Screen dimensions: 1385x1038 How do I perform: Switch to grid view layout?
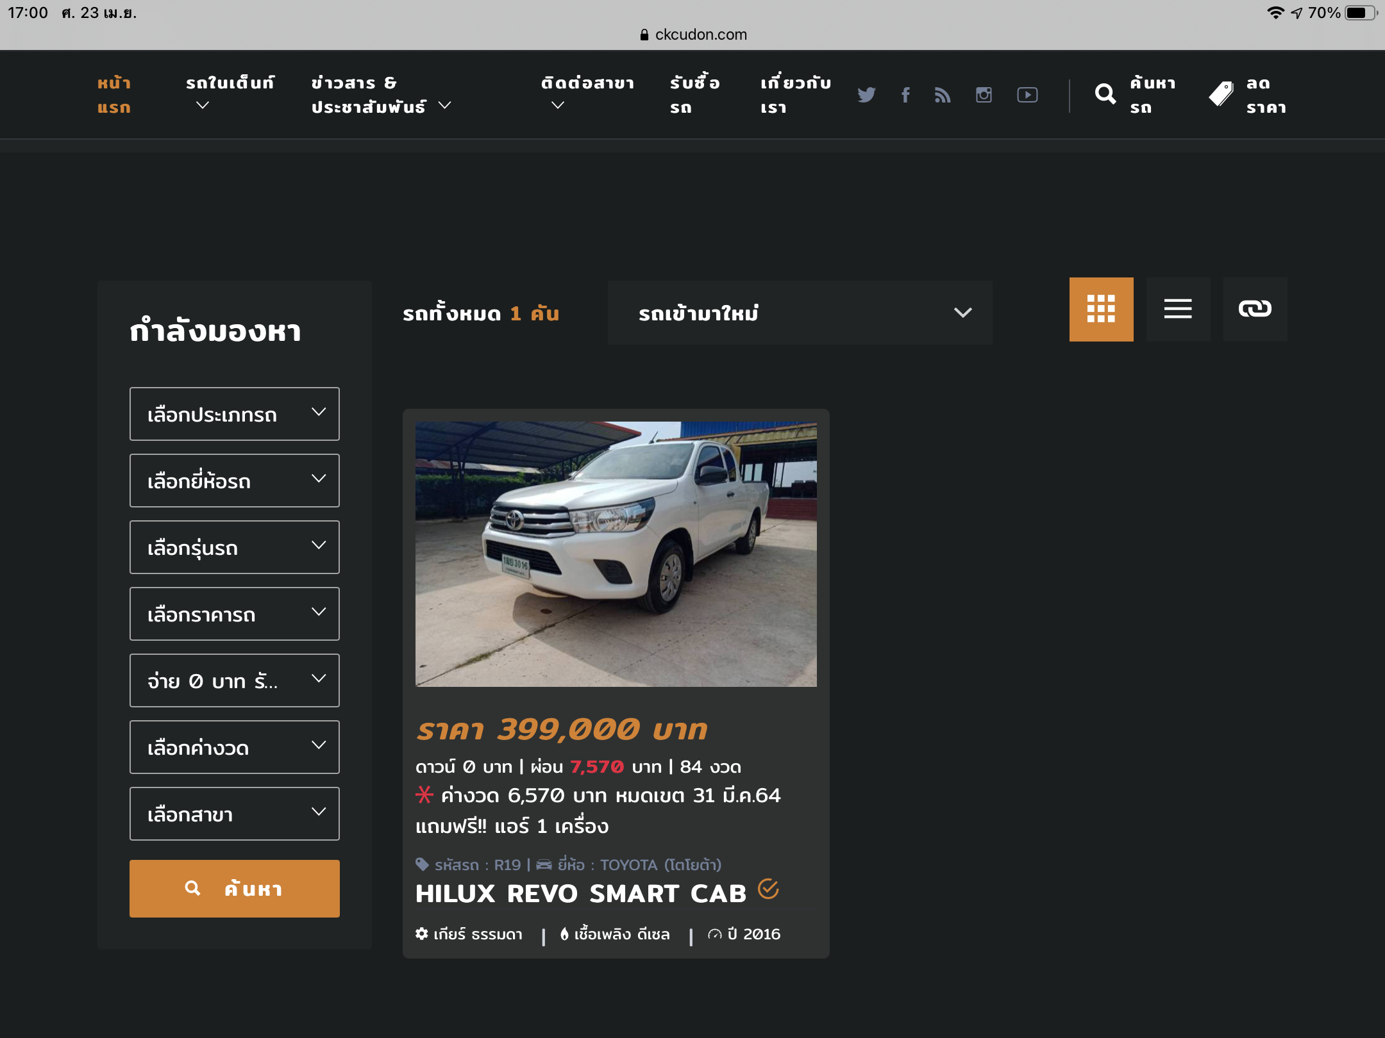pyautogui.click(x=1101, y=309)
